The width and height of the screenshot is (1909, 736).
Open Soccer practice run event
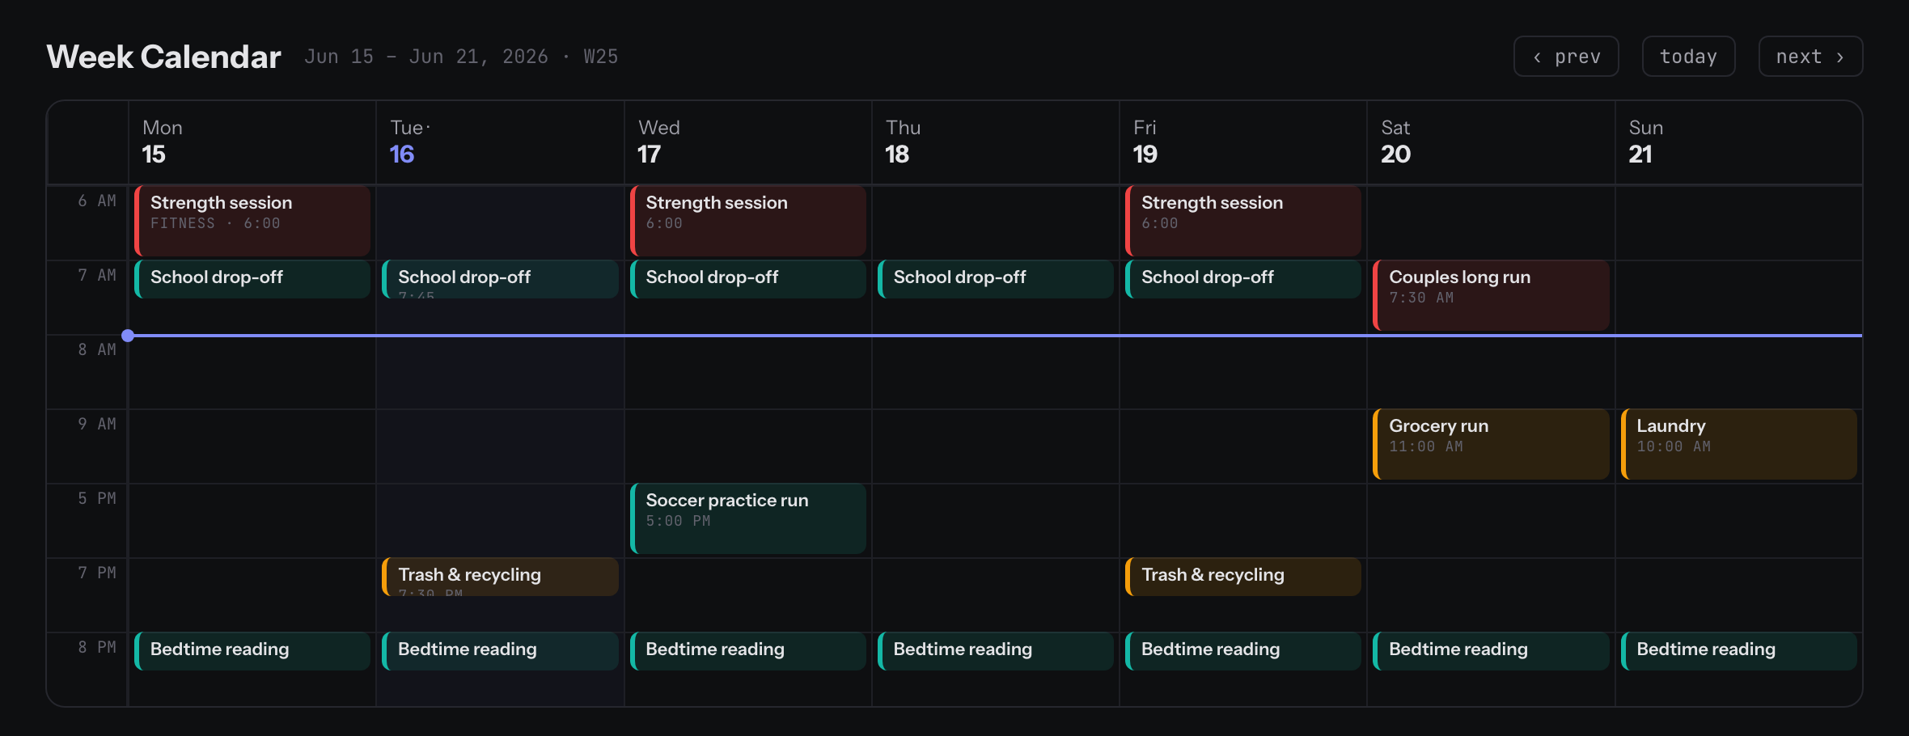[748, 518]
